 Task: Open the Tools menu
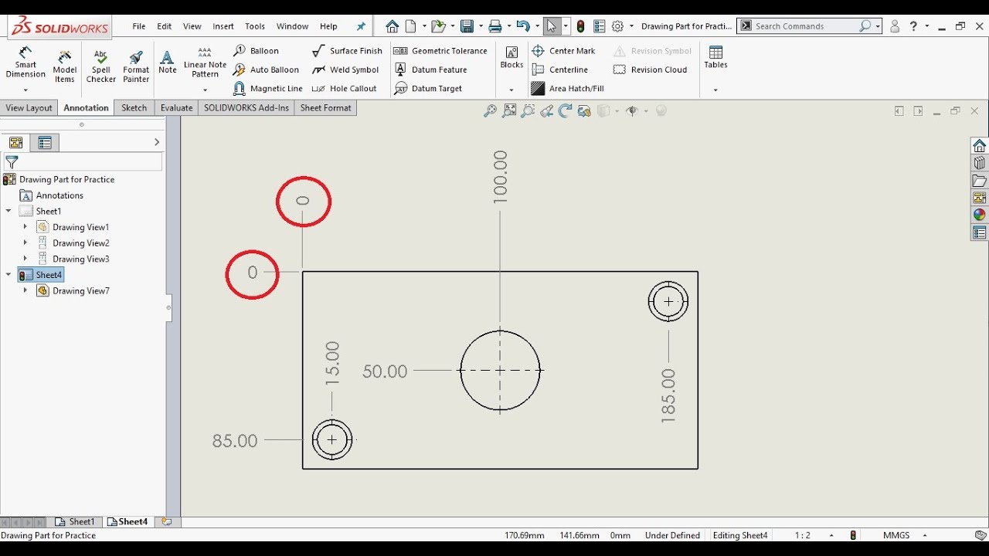coord(255,26)
